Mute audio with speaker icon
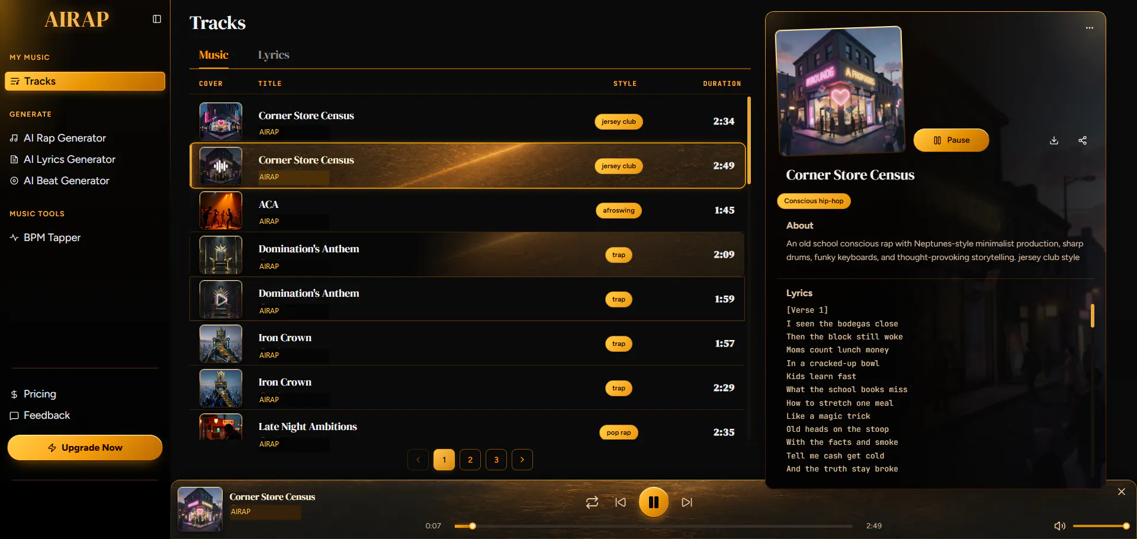The height and width of the screenshot is (539, 1137). tap(1060, 526)
